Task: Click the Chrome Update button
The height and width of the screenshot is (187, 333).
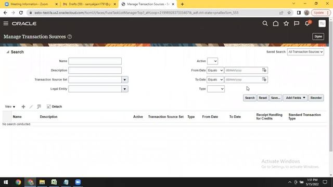Action: click(321, 12)
